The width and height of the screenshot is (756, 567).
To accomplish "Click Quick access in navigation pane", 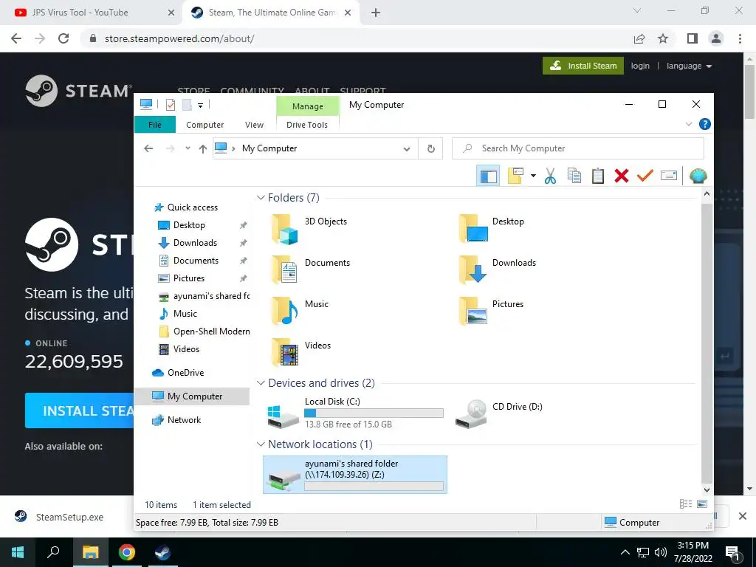I will 193,207.
